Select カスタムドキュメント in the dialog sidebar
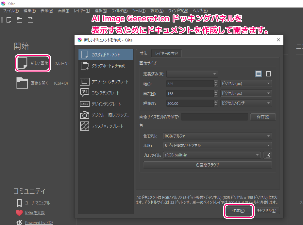Image resolution: width=303 pixels, height=225 pixels. [x=106, y=55]
